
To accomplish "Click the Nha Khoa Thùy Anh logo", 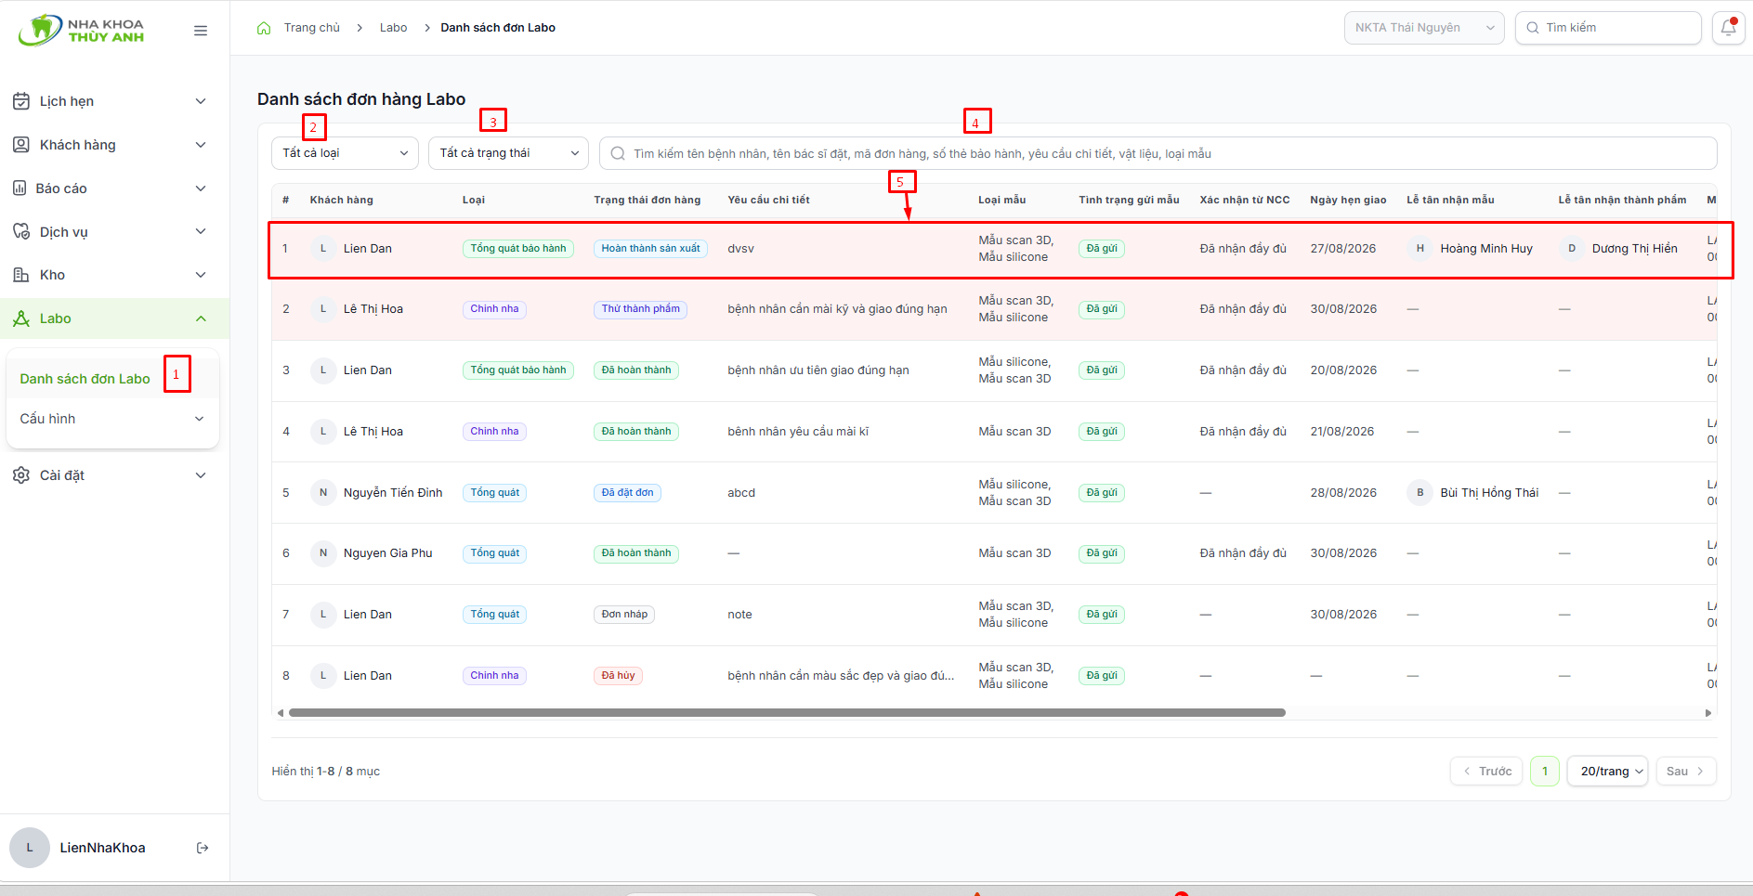I will pos(82,30).
